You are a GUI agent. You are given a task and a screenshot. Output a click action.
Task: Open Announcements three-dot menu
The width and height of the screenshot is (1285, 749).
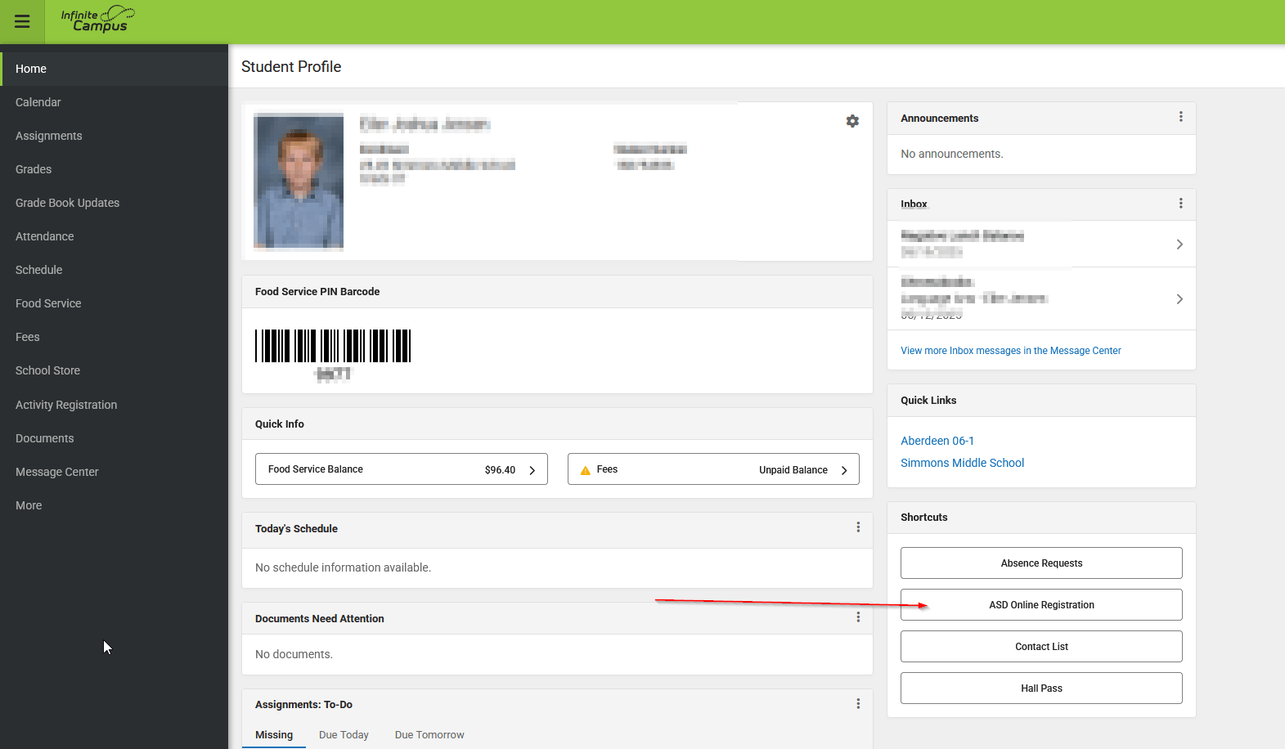point(1180,117)
